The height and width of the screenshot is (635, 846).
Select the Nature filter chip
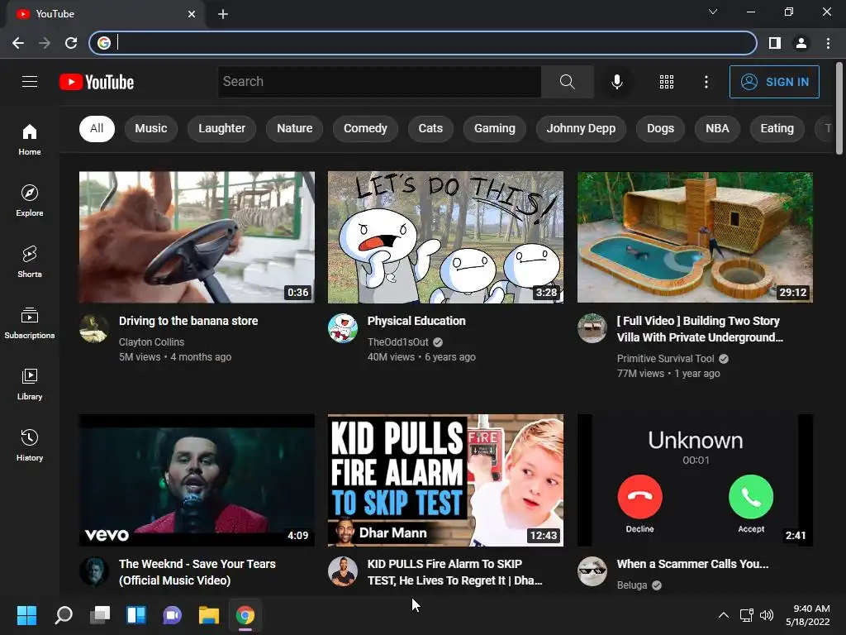tap(295, 128)
